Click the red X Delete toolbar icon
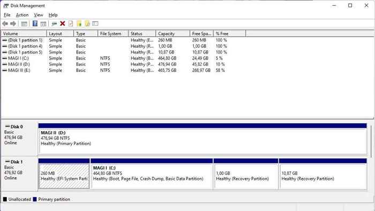375x211 pixels. pos(63,24)
